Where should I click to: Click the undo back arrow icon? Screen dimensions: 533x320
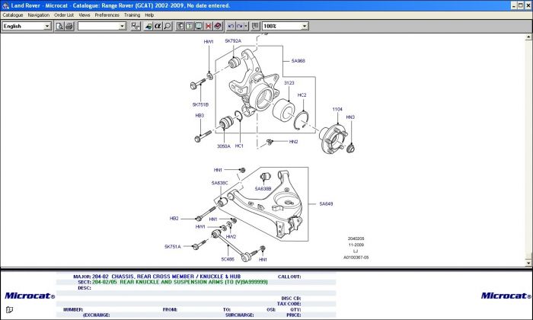point(231,26)
